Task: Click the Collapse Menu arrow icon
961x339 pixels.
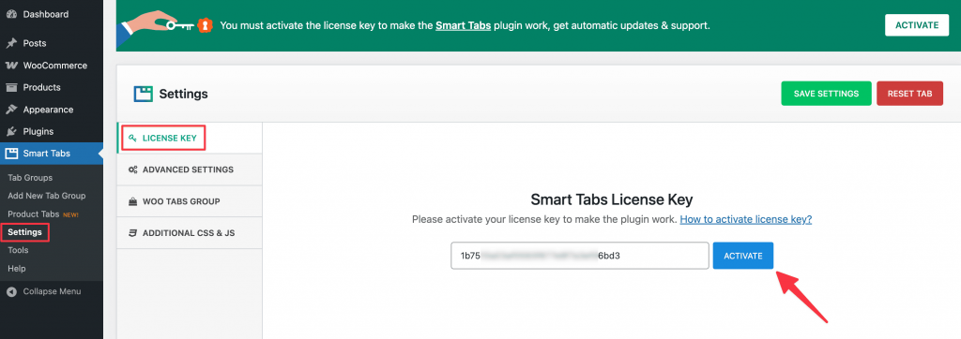Action: click(11, 292)
